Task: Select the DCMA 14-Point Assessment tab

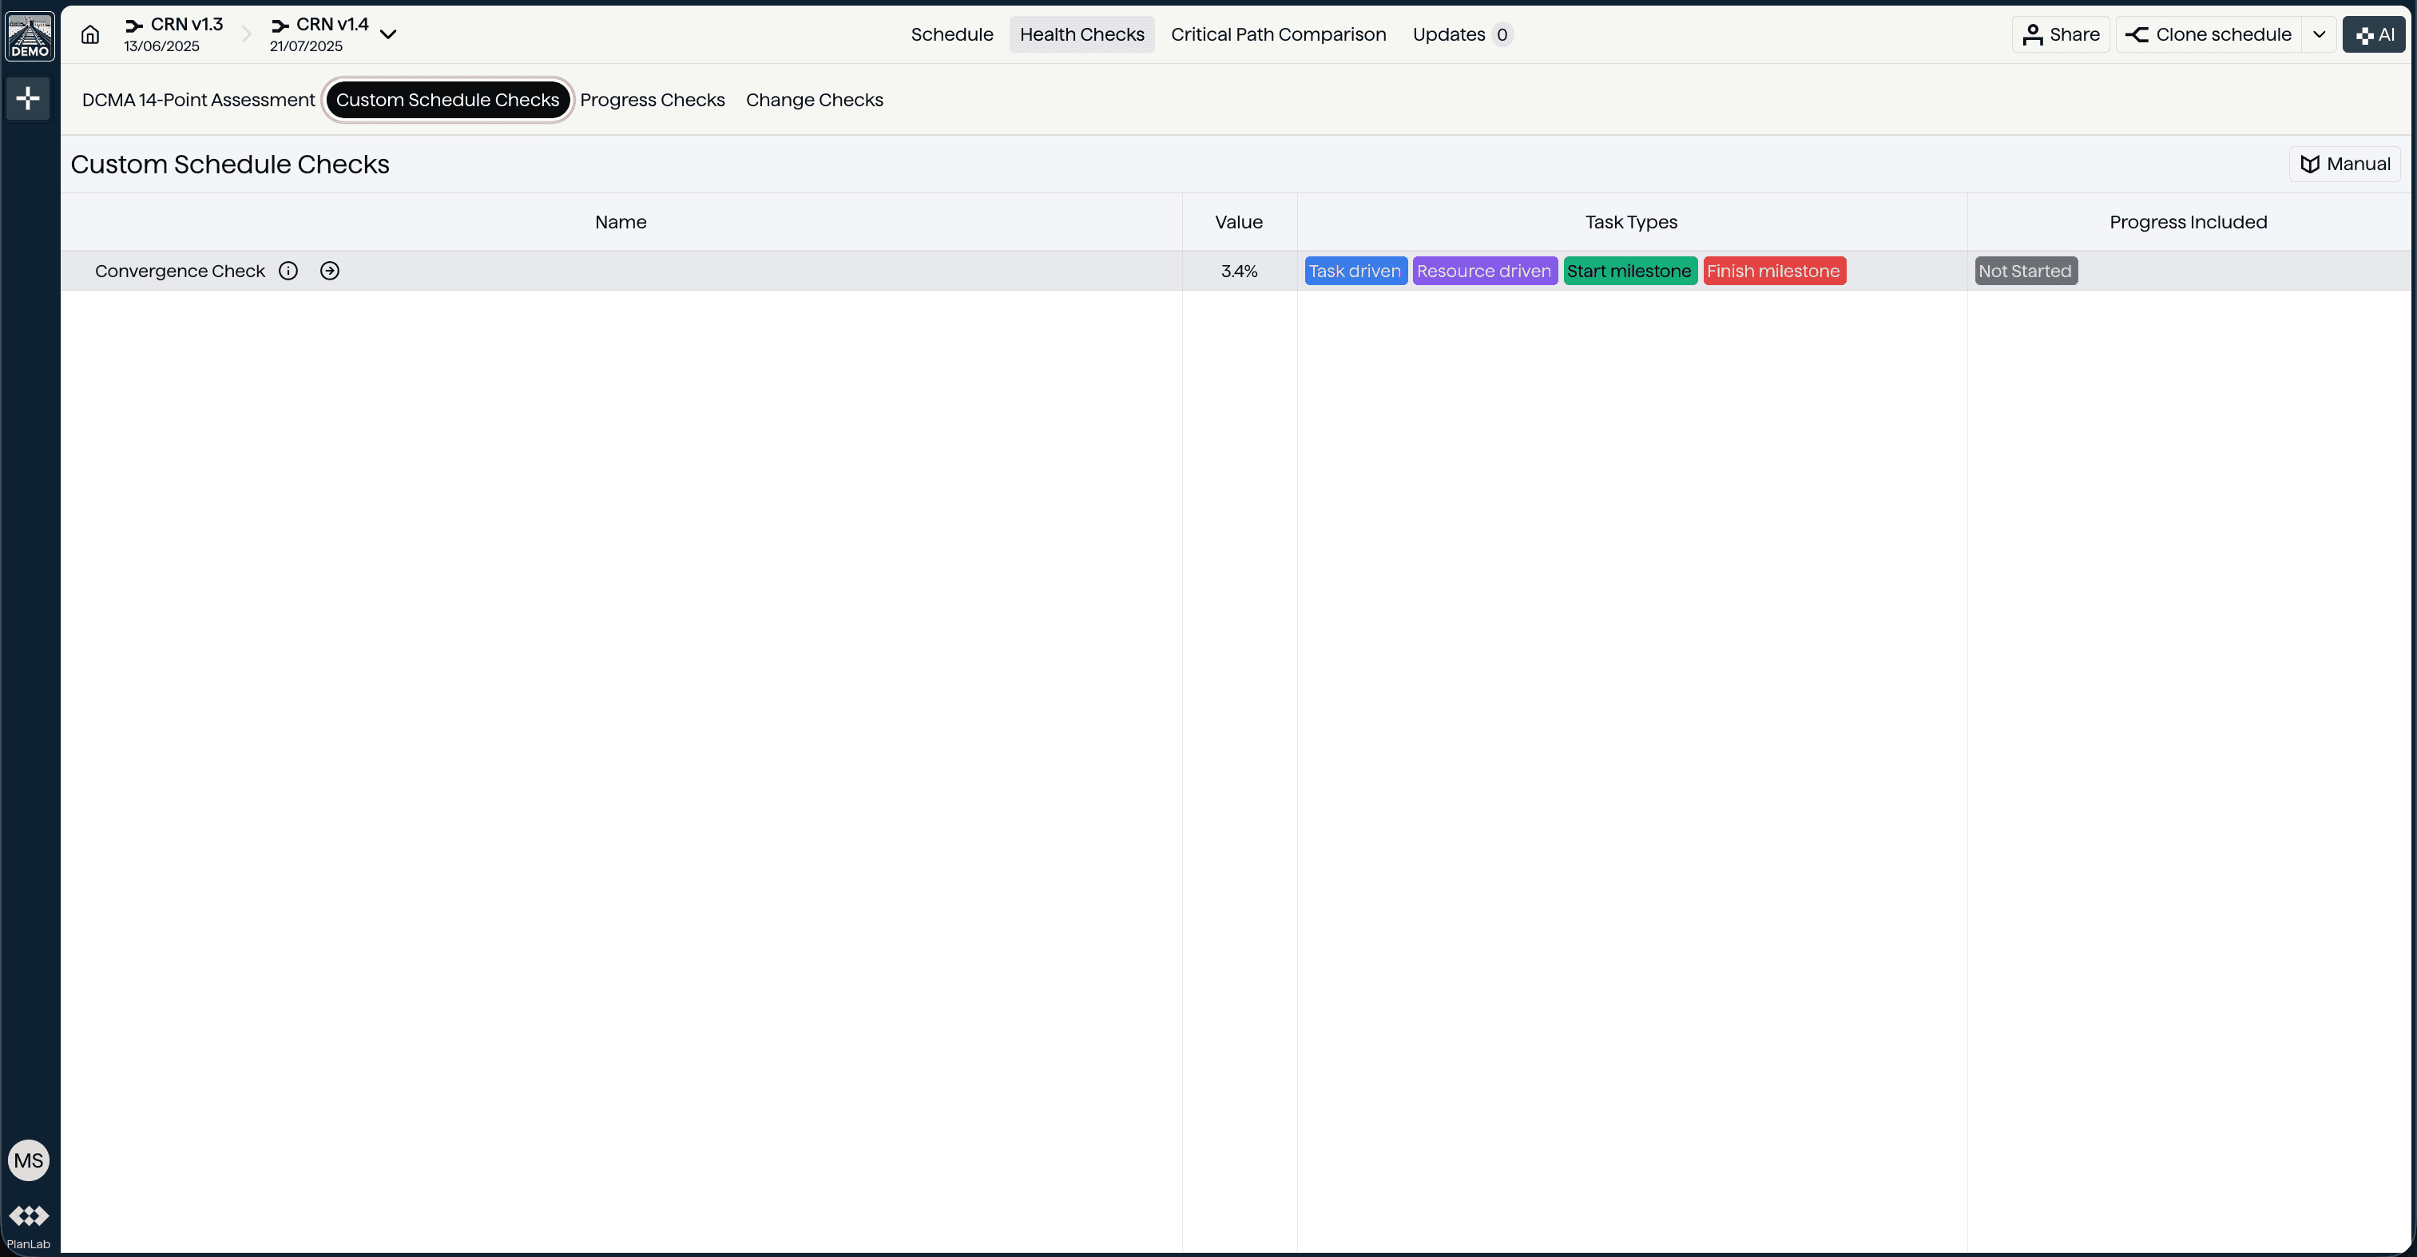Action: click(198, 100)
